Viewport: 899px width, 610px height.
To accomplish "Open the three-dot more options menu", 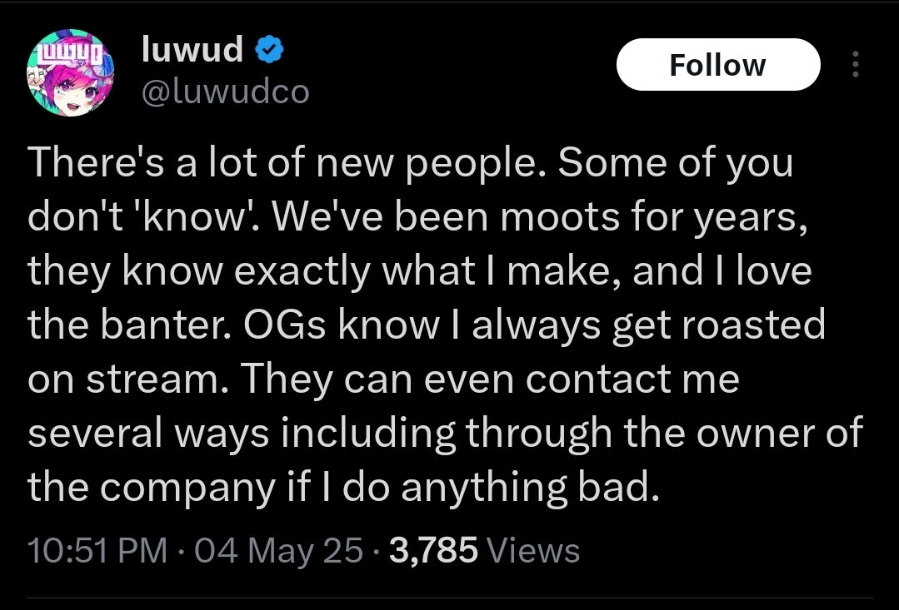I will coord(855,65).
